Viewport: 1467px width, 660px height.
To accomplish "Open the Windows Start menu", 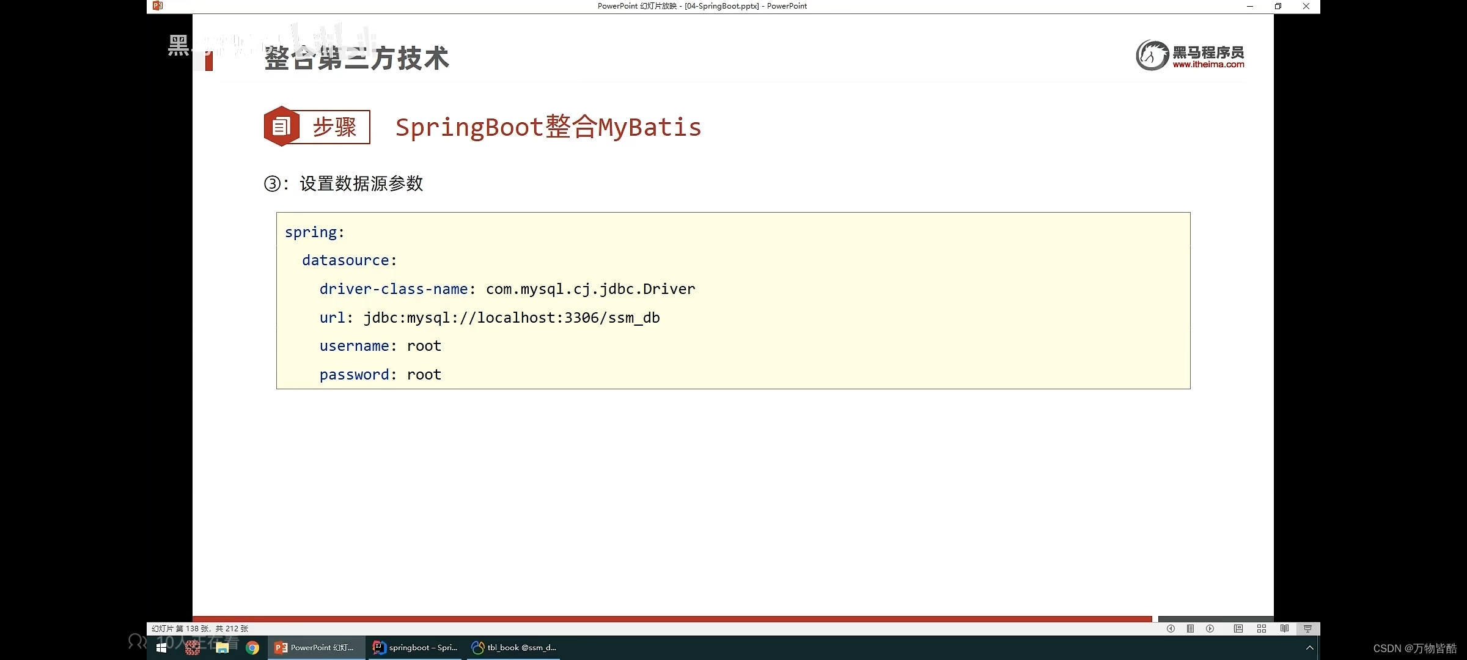I will click(162, 648).
